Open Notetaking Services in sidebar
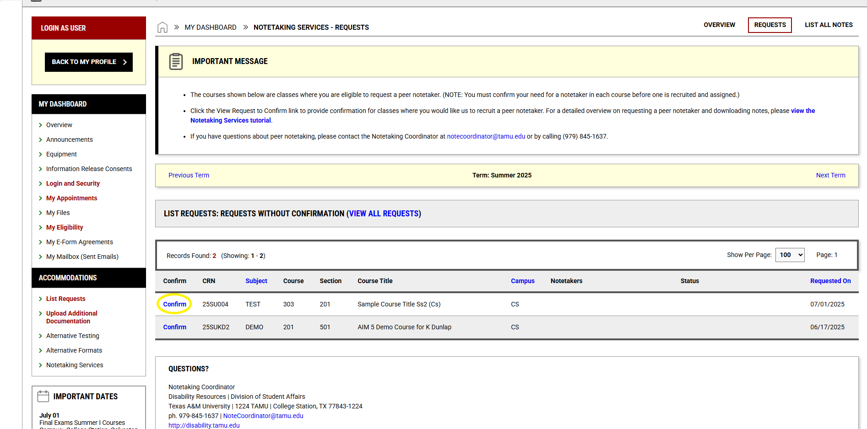The image size is (867, 429). tap(75, 365)
